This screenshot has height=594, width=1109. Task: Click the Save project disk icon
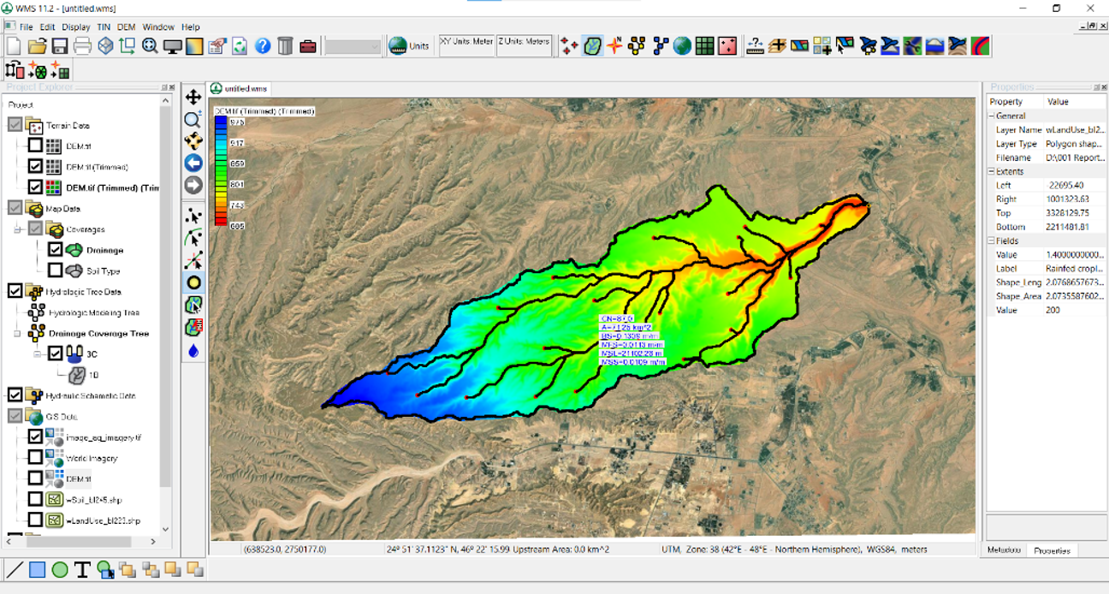point(60,46)
